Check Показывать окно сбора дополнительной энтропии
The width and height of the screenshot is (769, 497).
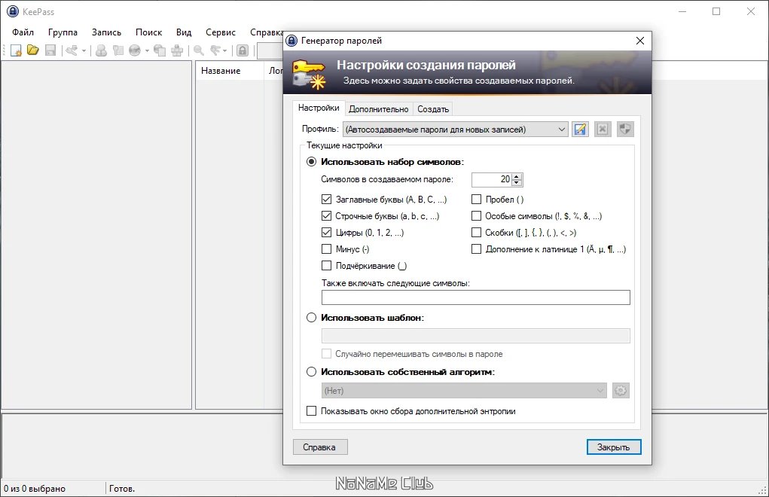pos(311,411)
